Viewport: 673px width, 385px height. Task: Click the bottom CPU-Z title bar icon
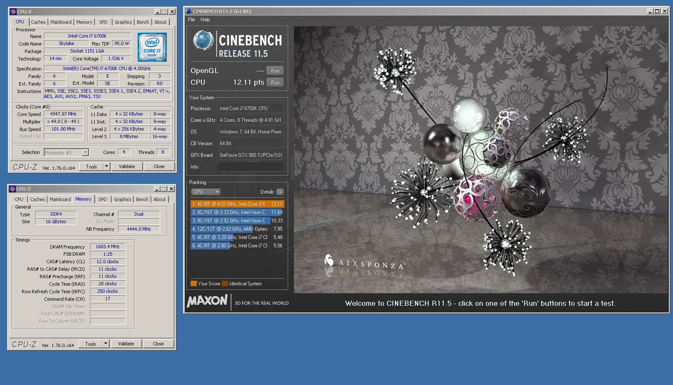coord(13,189)
